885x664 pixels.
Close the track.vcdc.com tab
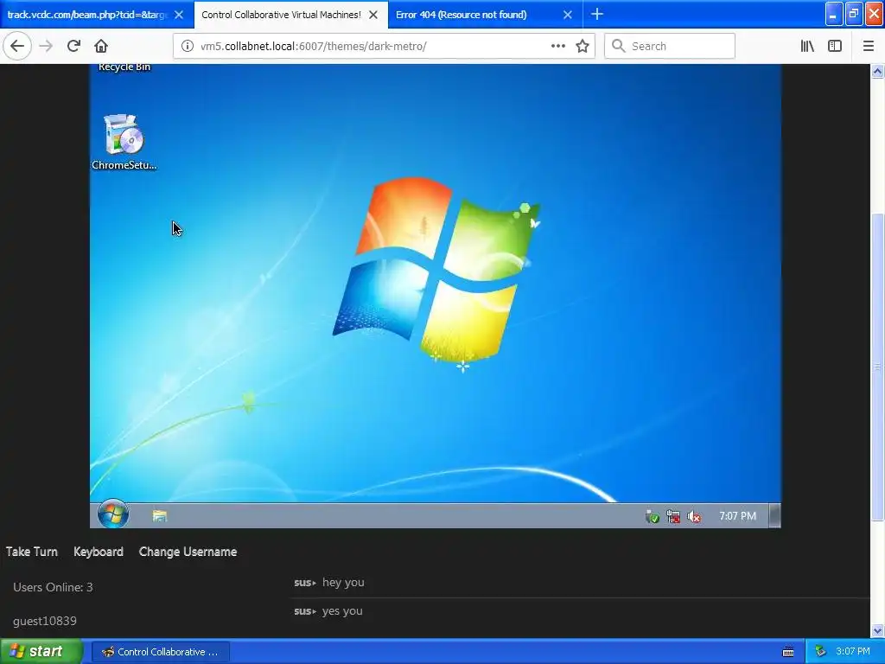[x=179, y=15]
